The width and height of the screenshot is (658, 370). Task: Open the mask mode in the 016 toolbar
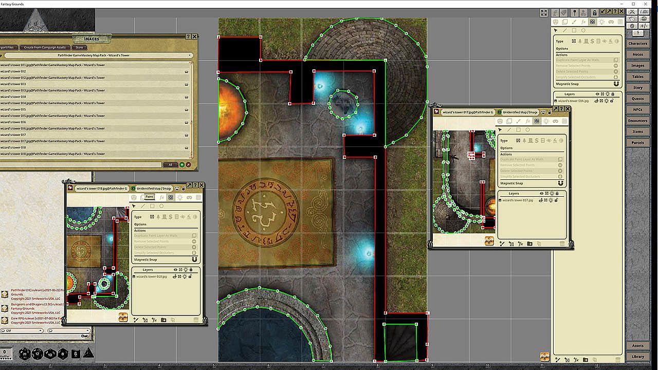pos(611,22)
